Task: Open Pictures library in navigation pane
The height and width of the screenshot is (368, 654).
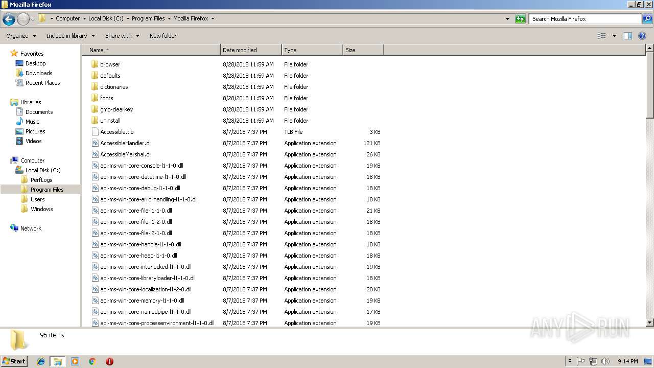Action: 35,131
